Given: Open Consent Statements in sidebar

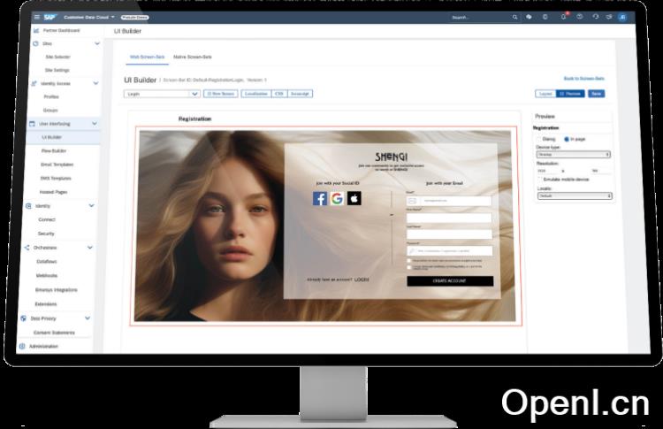Looking at the screenshot, I should tap(54, 333).
